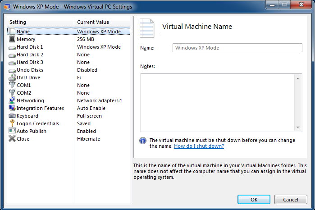Select COM1 port setting
The image size is (315, 210).
[x=24, y=85]
